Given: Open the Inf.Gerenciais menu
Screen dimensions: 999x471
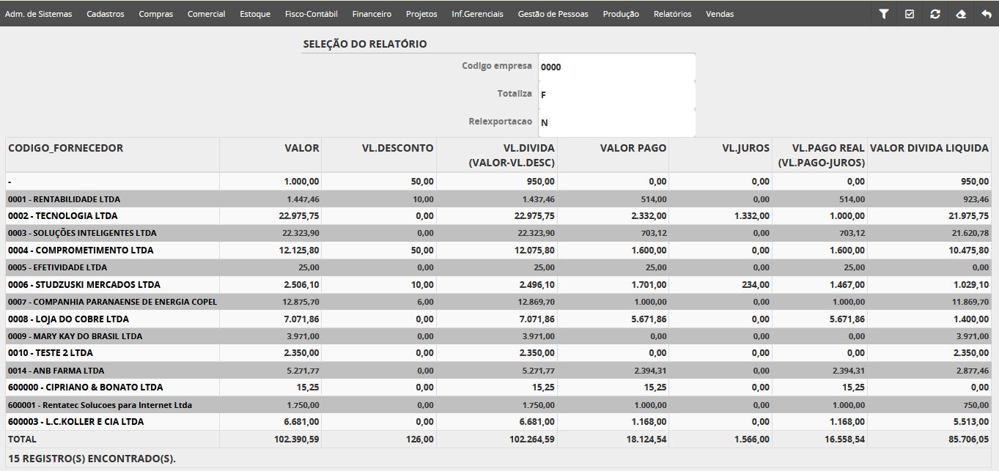Looking at the screenshot, I should click(x=478, y=14).
